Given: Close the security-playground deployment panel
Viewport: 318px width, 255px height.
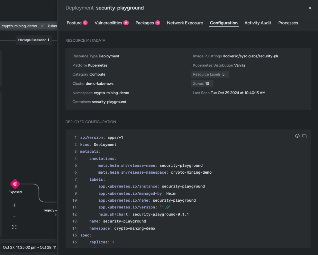Looking at the screenshot, I should coord(310,8).
